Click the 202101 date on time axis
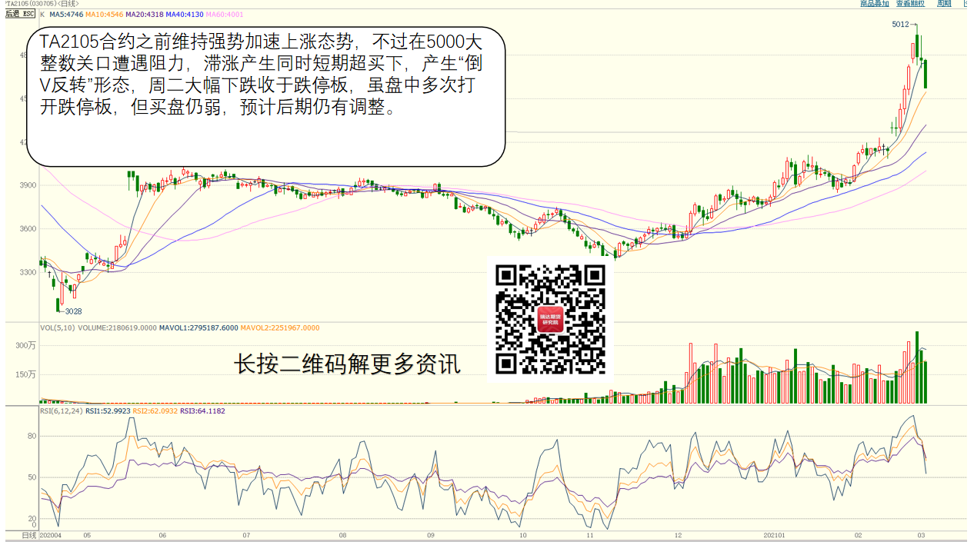Image resolution: width=974 pixels, height=545 pixels. coord(772,535)
